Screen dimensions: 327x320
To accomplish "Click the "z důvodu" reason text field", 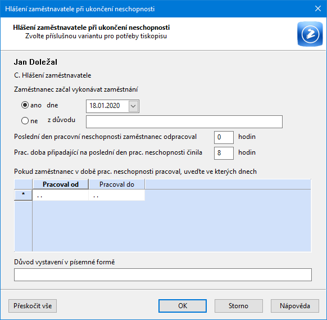I will (x=184, y=121).
